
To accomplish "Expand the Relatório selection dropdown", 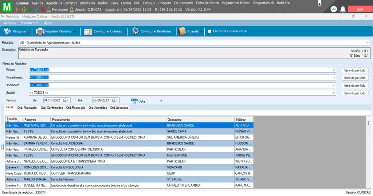I will pyautogui.click(x=368, y=43).
